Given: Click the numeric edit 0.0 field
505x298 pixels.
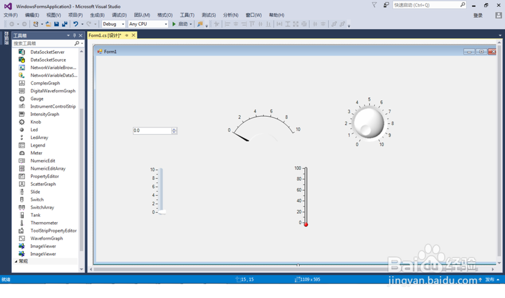Looking at the screenshot, I should [152, 131].
